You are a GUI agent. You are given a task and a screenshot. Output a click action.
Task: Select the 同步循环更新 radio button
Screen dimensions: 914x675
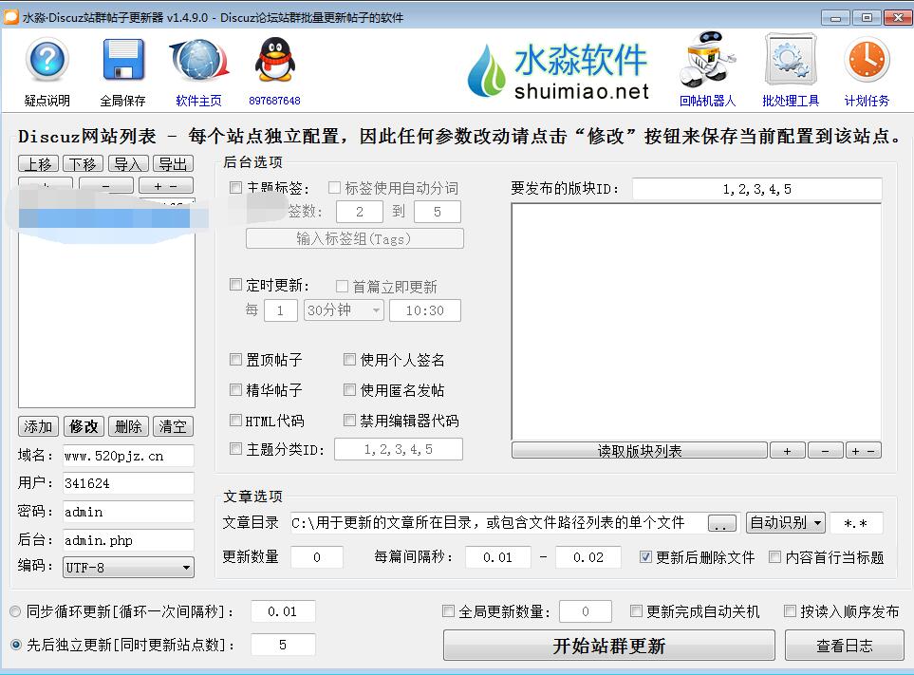point(16,611)
